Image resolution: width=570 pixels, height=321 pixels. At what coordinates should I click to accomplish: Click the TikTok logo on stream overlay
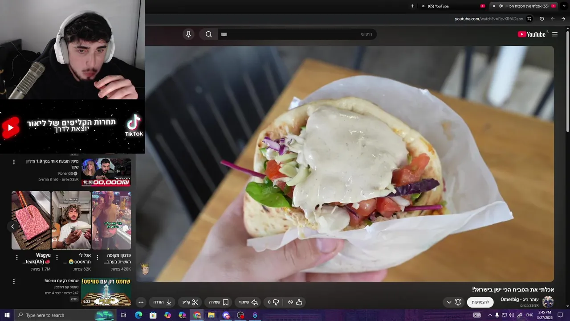134,125
